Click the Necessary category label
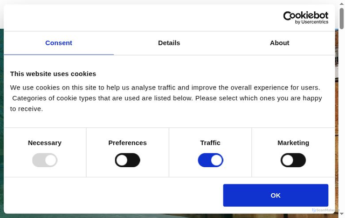This screenshot has width=345, height=218. [x=45, y=143]
